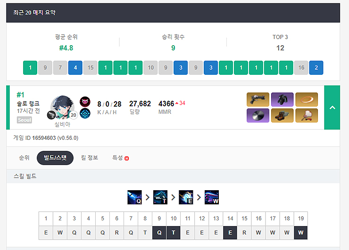Click the gray rank 16 match badge
Screen dimensions: 349x250
301,67
